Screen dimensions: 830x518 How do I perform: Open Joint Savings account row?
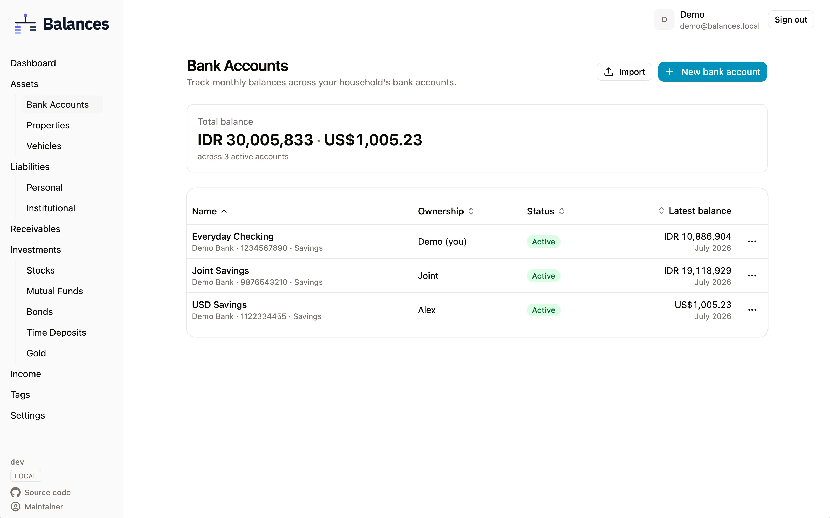point(477,276)
